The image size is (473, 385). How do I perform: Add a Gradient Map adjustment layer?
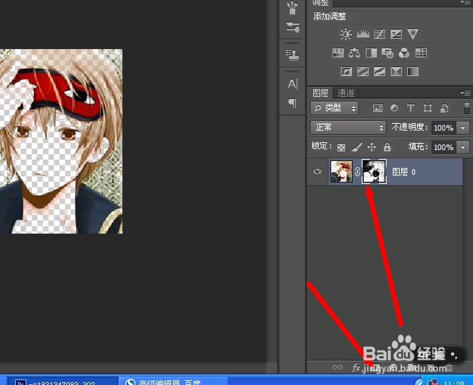click(x=413, y=72)
